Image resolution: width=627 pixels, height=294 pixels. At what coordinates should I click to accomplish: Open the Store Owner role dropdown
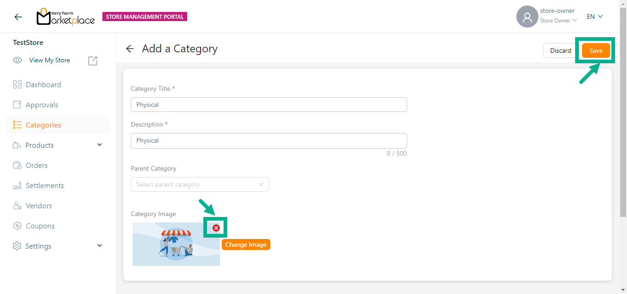coord(558,21)
